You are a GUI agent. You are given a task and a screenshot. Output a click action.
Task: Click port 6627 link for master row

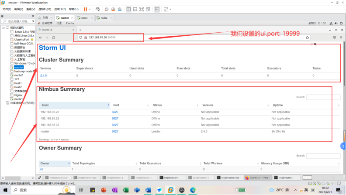(x=115, y=131)
